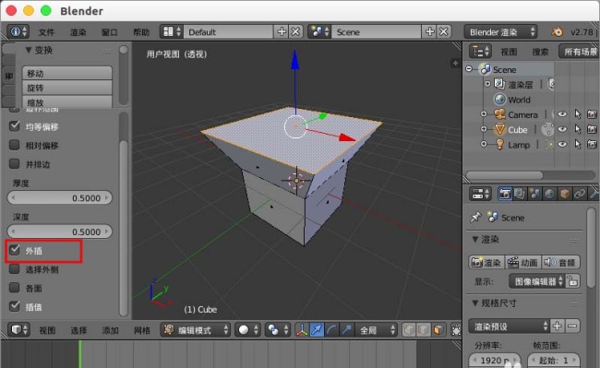
Task: Open the Blender 渲染 engine dropdown
Action: [x=501, y=31]
